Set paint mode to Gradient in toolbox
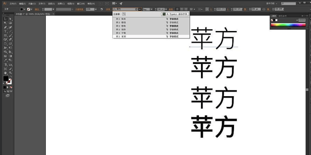The height and width of the screenshot is (155, 311). coord(8,87)
